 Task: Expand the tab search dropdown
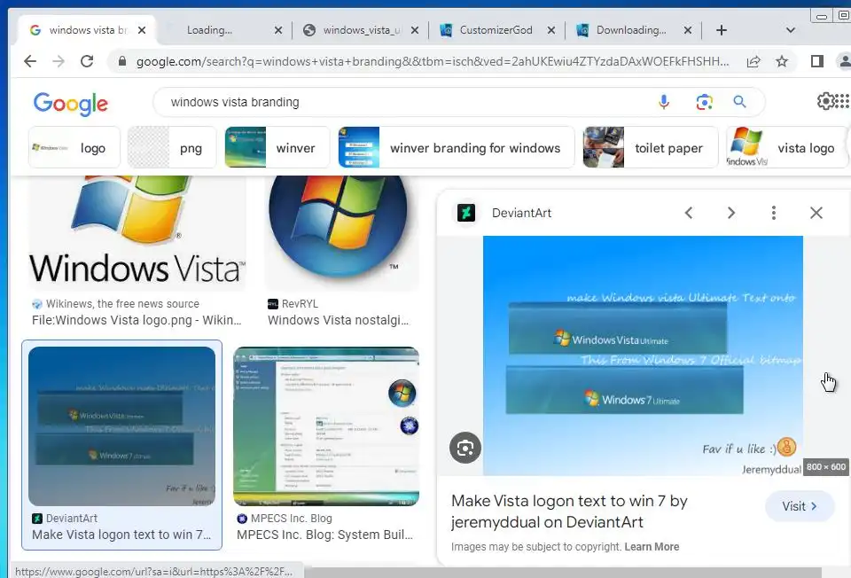coord(790,30)
